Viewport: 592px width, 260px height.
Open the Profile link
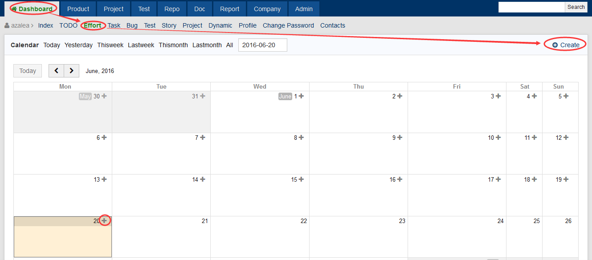click(248, 25)
